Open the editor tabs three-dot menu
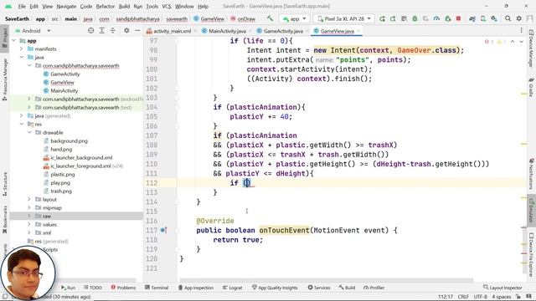Viewport: 536px width, 301px height. point(521,31)
